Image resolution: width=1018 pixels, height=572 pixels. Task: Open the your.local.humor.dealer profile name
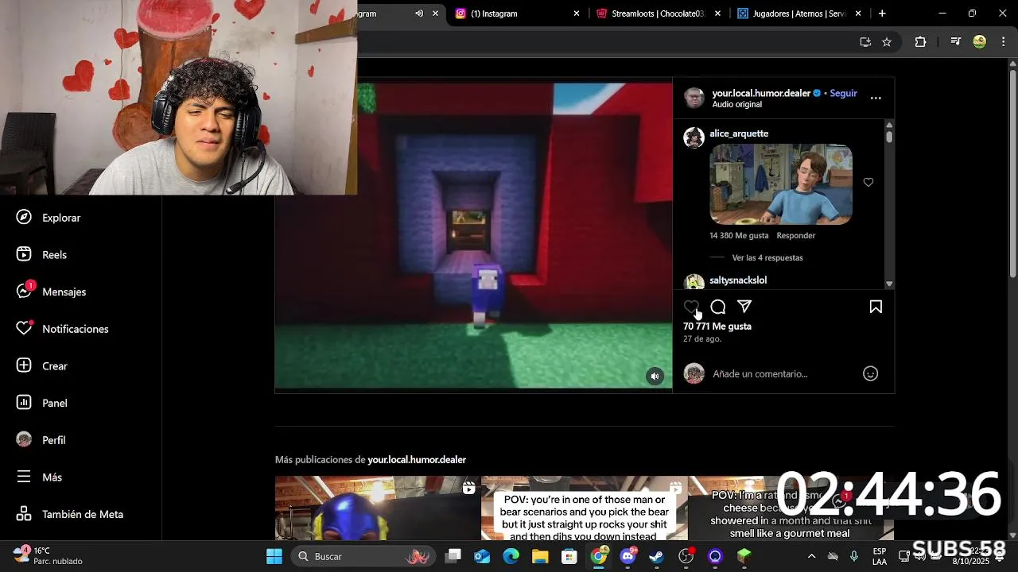(761, 93)
